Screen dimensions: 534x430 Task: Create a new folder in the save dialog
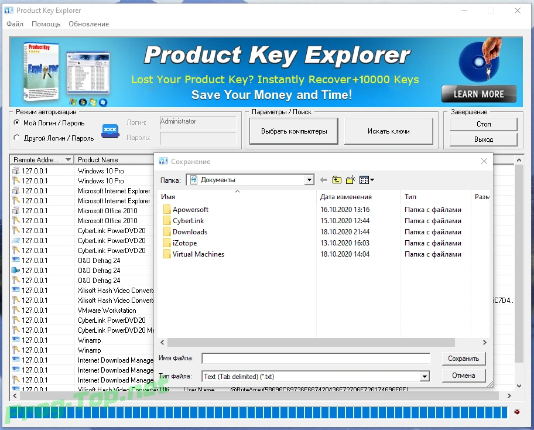[350, 180]
